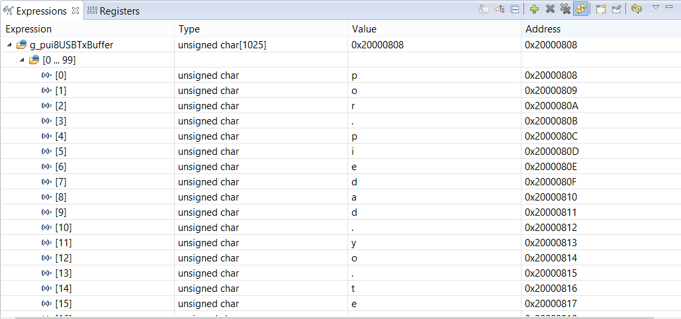681x319 pixels.
Task: Select the Expressions tab
Action: click(41, 11)
